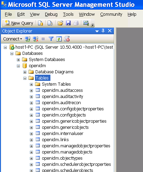Click the Databases folder icon
The image size is (143, 172).
pos(18,53)
